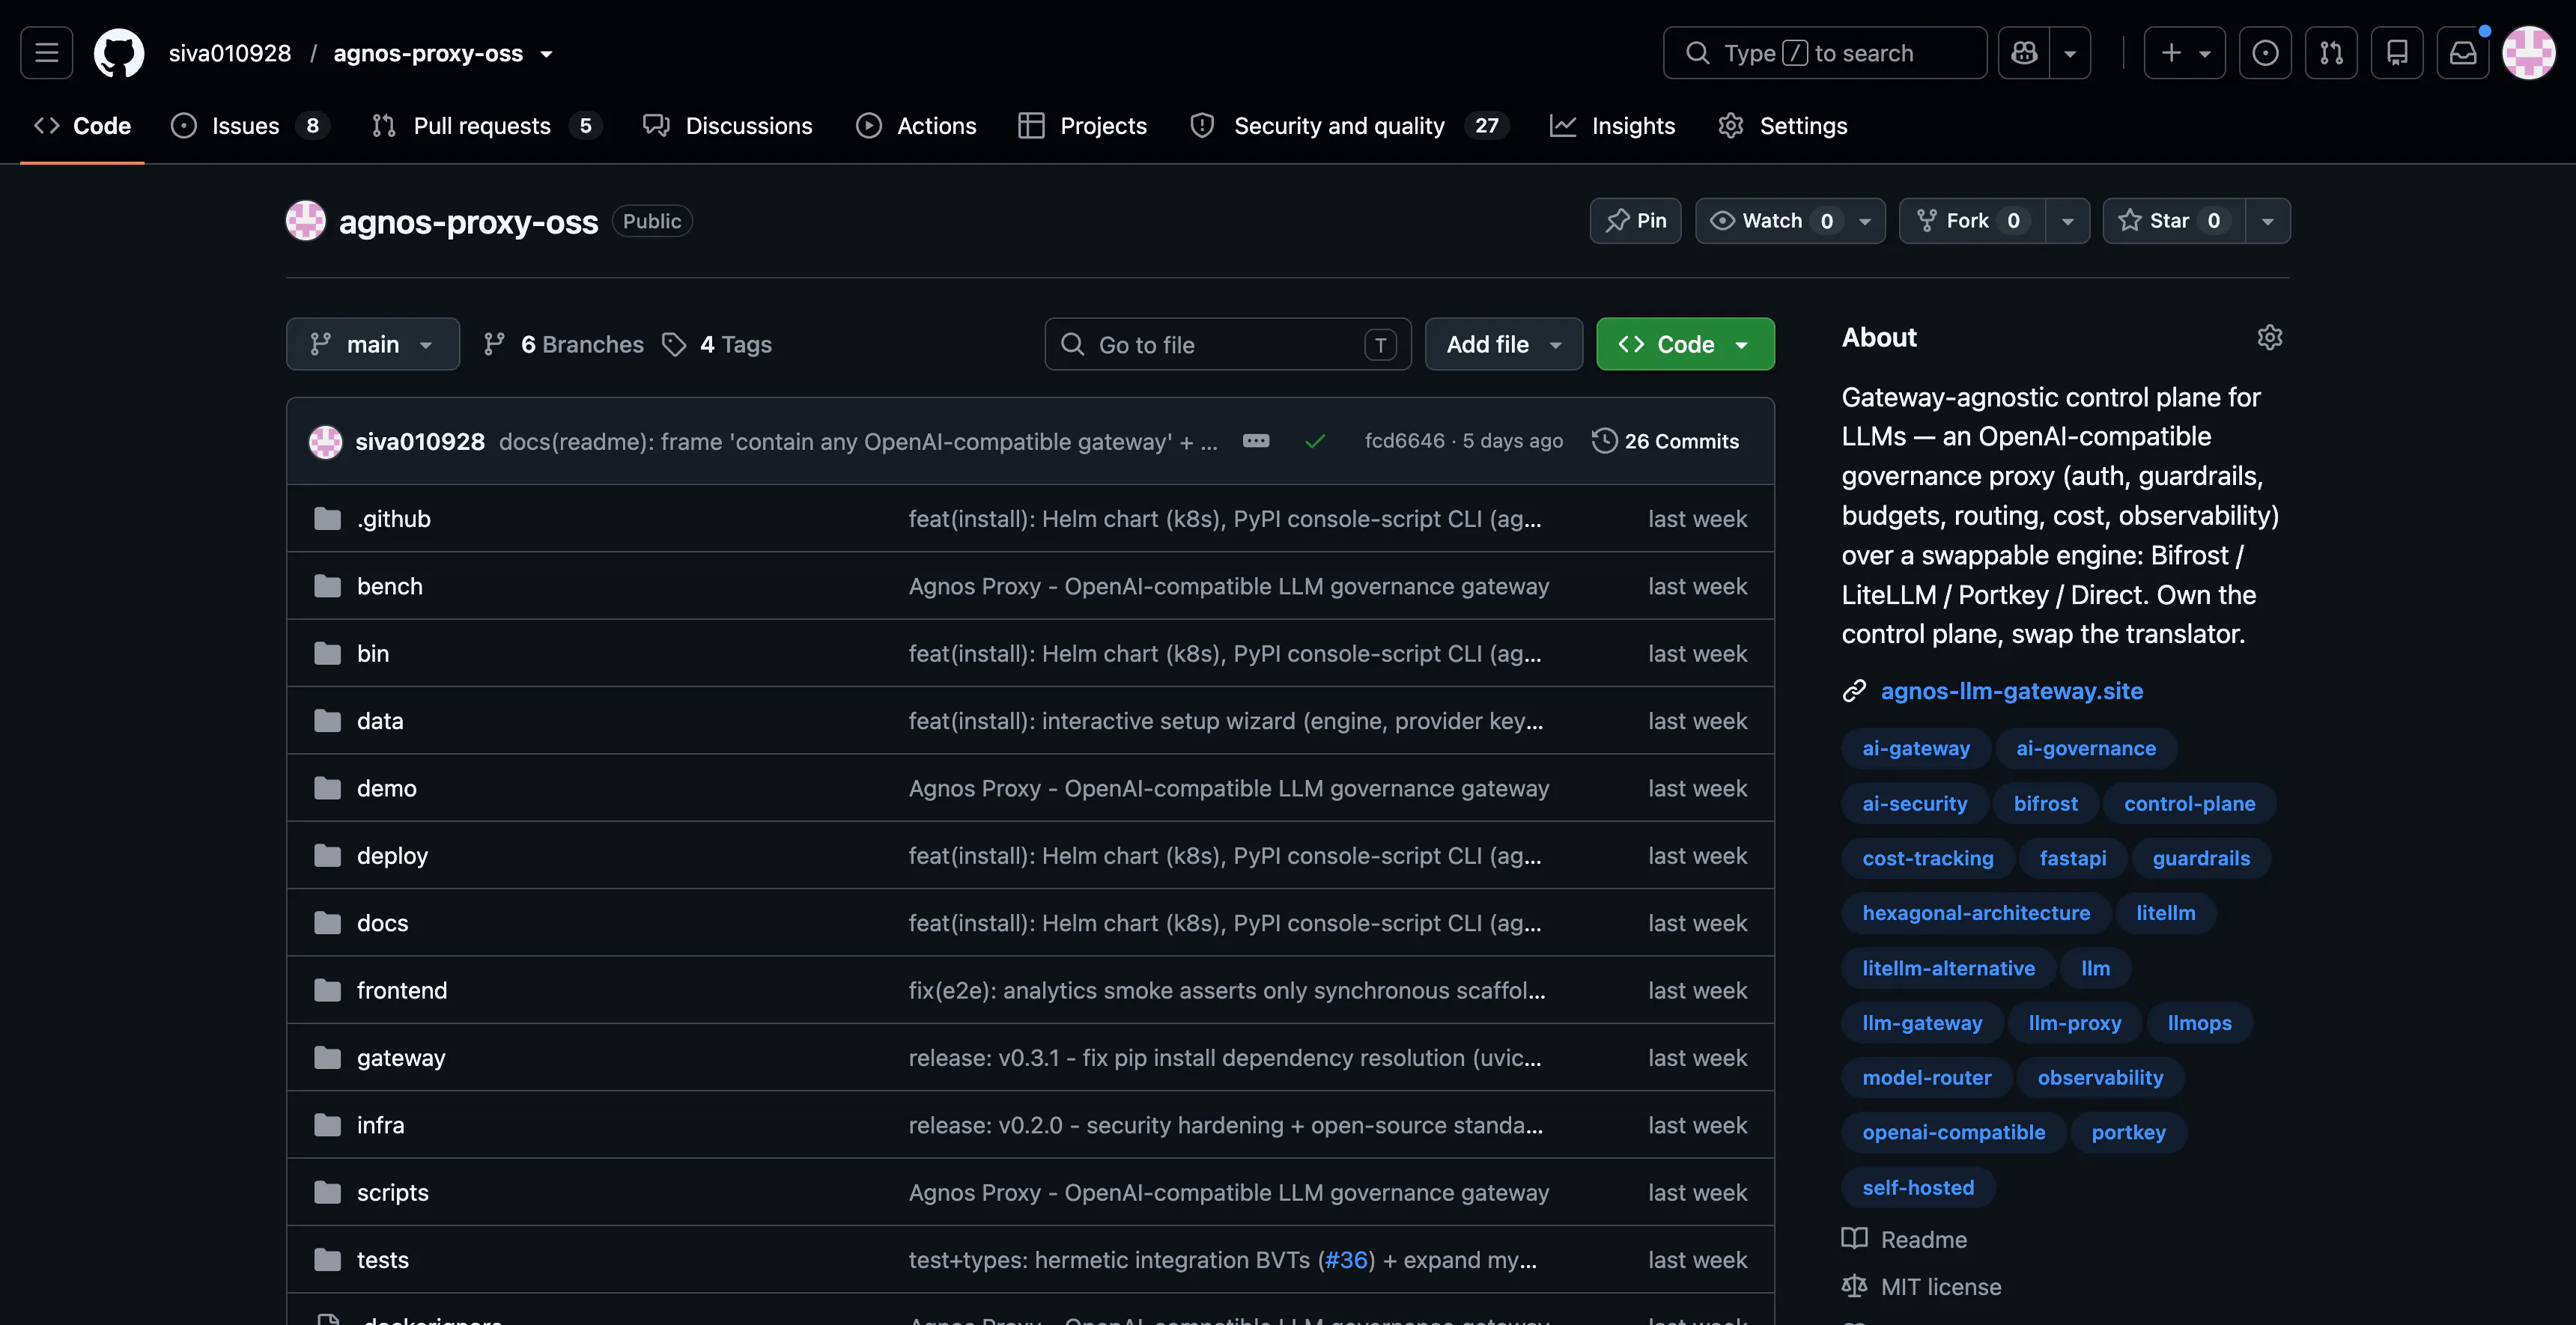Go to the GitHub homepage logo
This screenshot has height=1325, width=2576.
[x=119, y=53]
